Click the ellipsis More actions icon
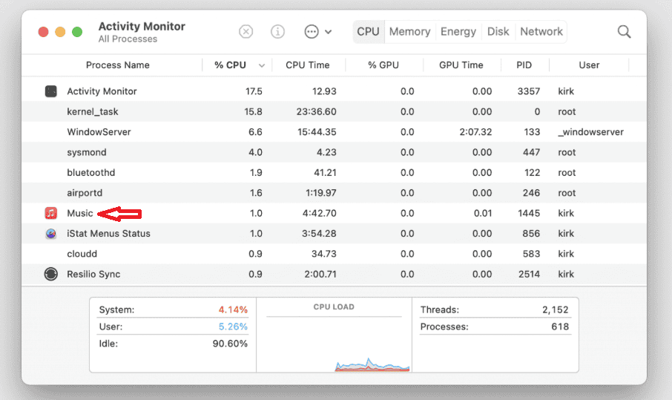This screenshot has height=400, width=672. pos(312,32)
